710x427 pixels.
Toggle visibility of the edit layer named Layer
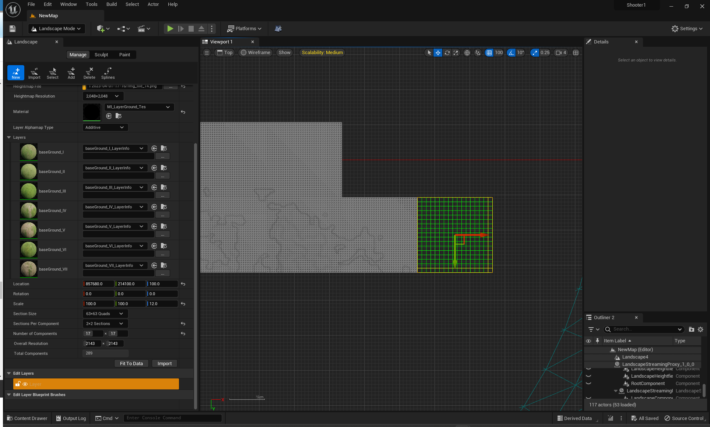pyautogui.click(x=25, y=384)
